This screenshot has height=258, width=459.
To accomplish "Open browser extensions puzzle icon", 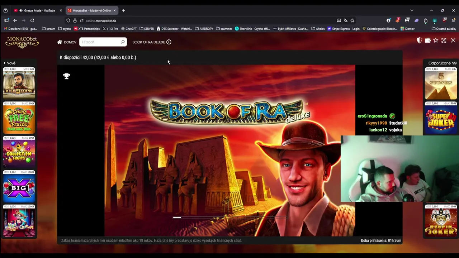I will [x=425, y=20].
